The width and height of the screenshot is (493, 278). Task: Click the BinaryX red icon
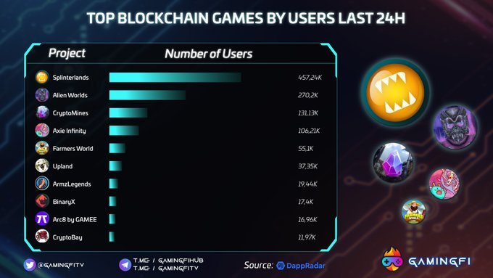[x=42, y=202]
